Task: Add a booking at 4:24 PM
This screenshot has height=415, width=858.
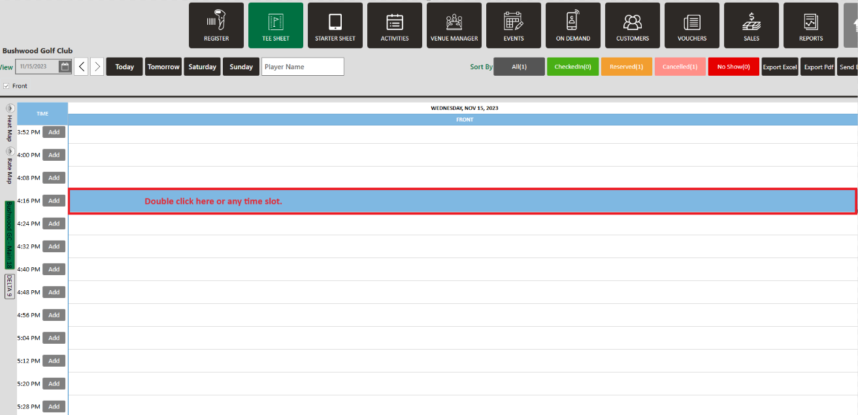Action: pos(54,224)
